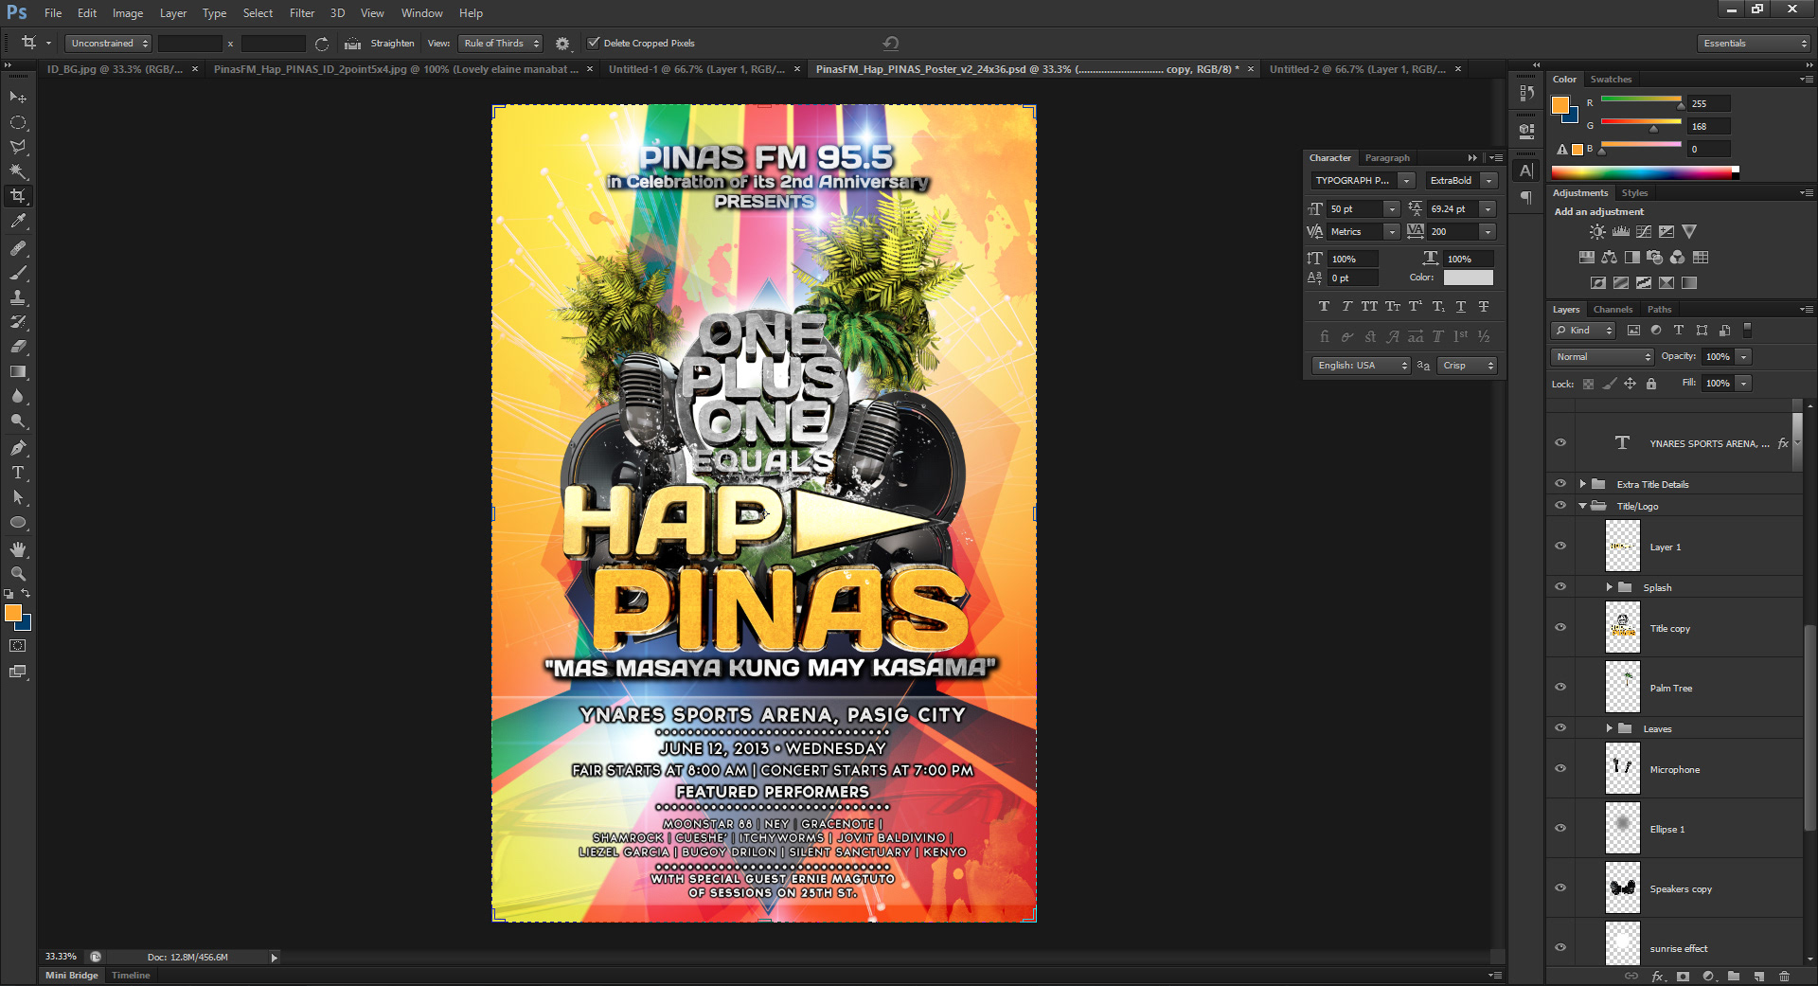Select the Horizontal Type tool

point(18,473)
